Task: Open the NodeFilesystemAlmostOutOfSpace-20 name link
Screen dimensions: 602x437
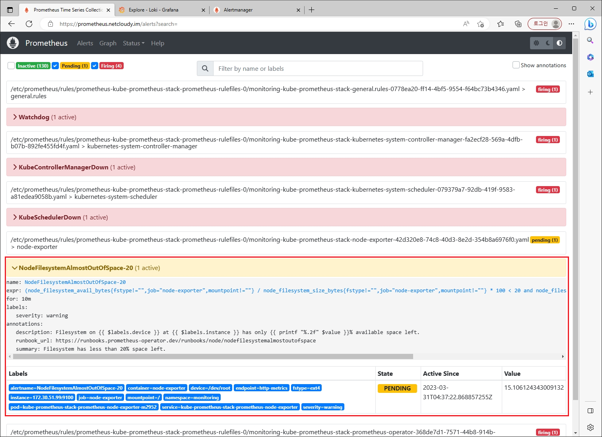Action: [x=75, y=282]
